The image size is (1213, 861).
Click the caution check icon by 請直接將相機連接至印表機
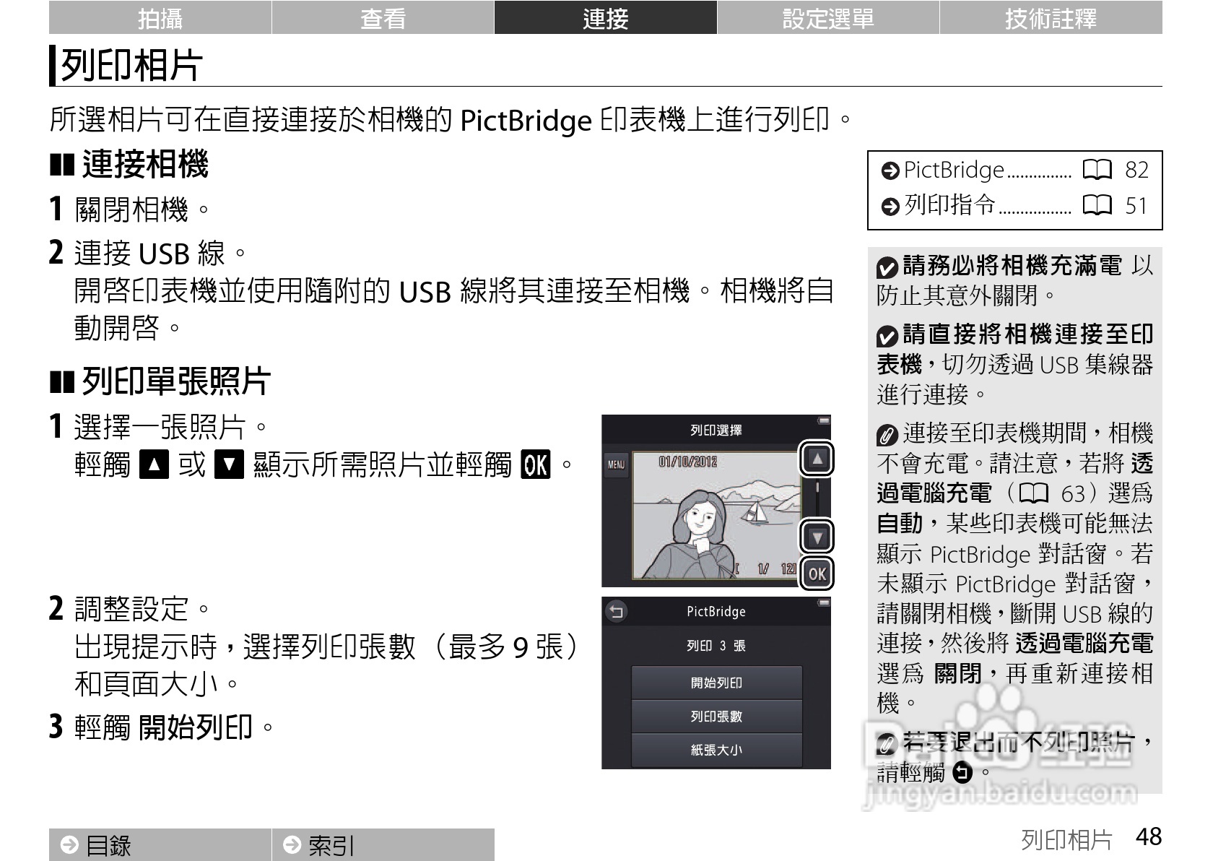887,336
